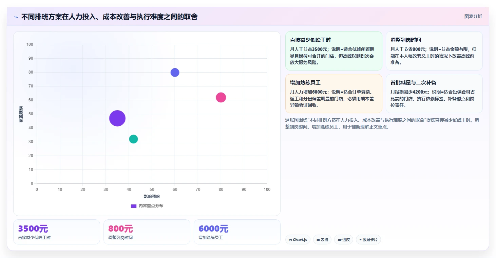Select the large purple bubble in chart
496x258 pixels.
point(117,118)
